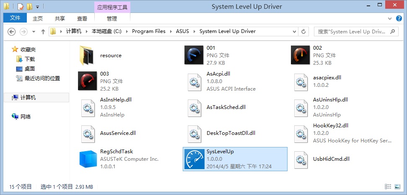Click the AsAcpi.dll file name
The width and height of the screenshot is (407, 195).
(x=218, y=74)
